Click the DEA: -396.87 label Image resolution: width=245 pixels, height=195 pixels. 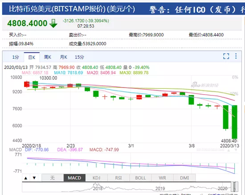click(x=70, y=150)
